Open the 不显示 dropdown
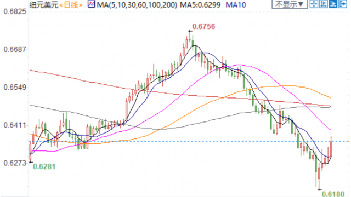351x197 pixels. 290,4
